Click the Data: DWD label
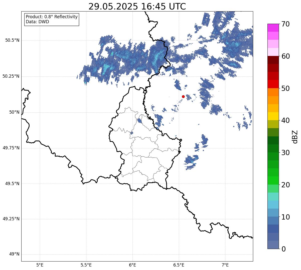This screenshot has height=270, width=301. pos(37,22)
